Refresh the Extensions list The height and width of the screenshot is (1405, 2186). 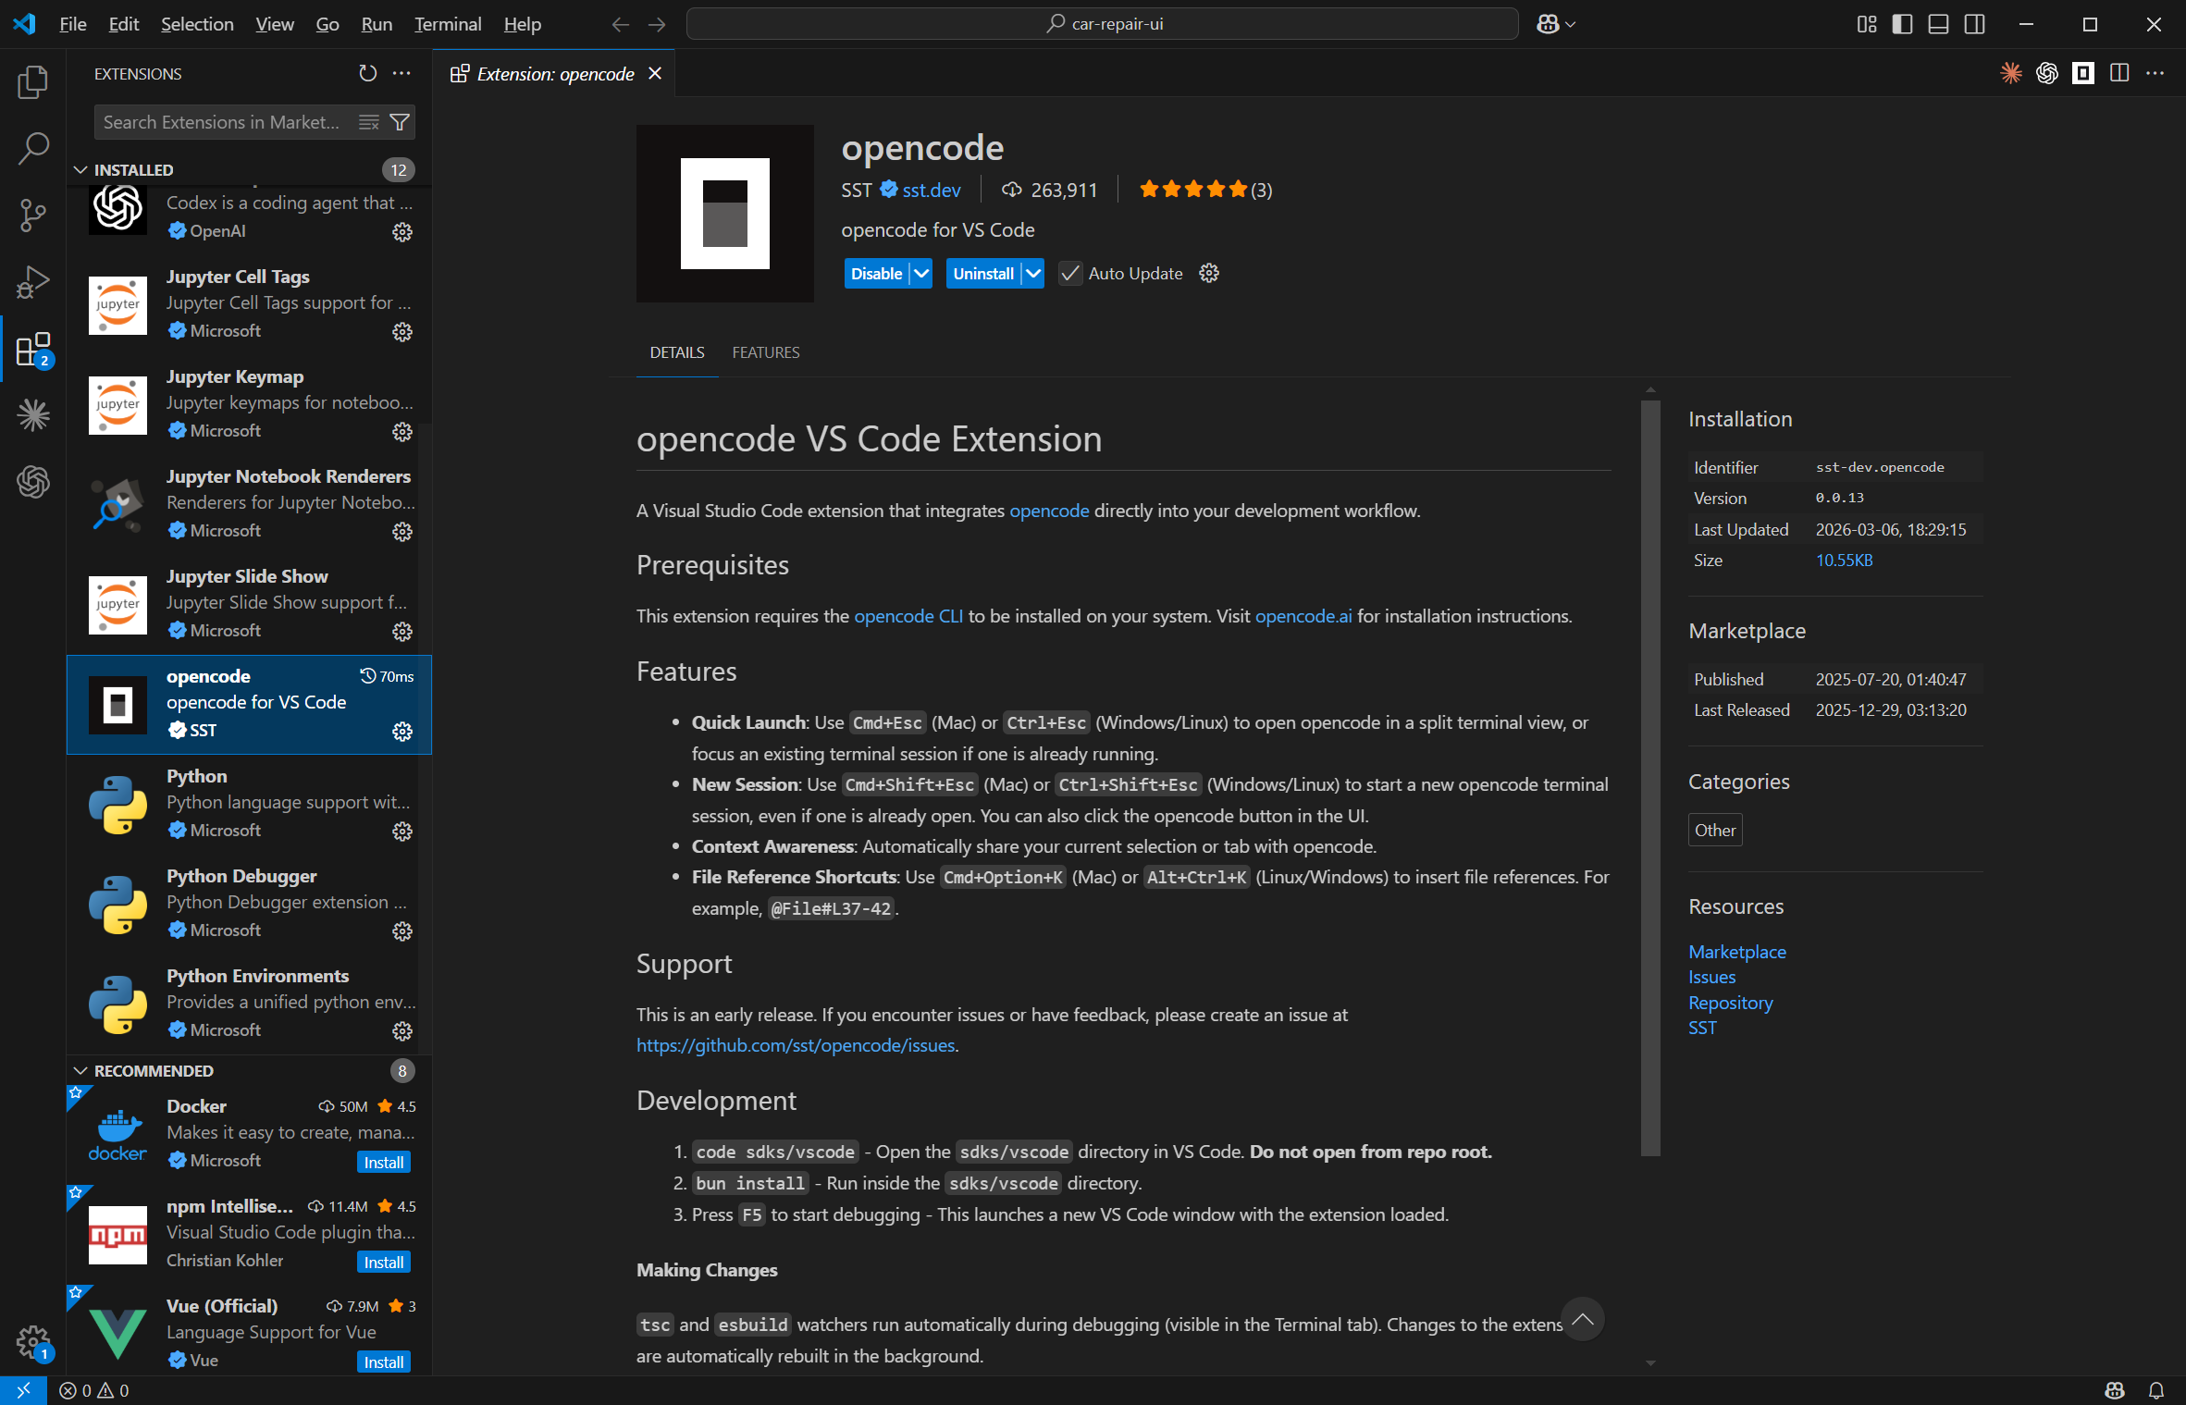[368, 73]
